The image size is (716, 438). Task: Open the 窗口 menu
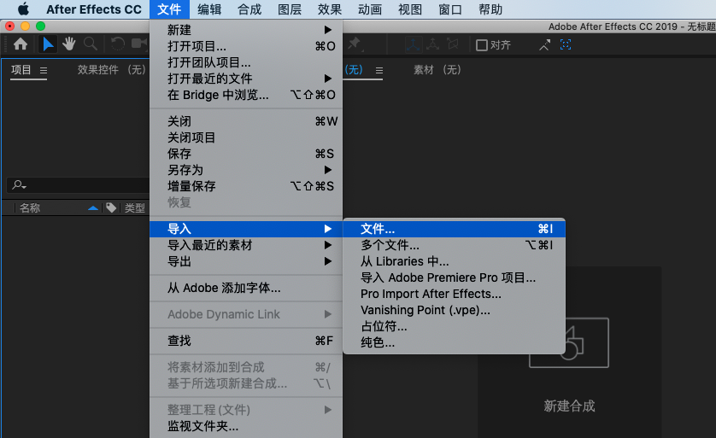450,9
